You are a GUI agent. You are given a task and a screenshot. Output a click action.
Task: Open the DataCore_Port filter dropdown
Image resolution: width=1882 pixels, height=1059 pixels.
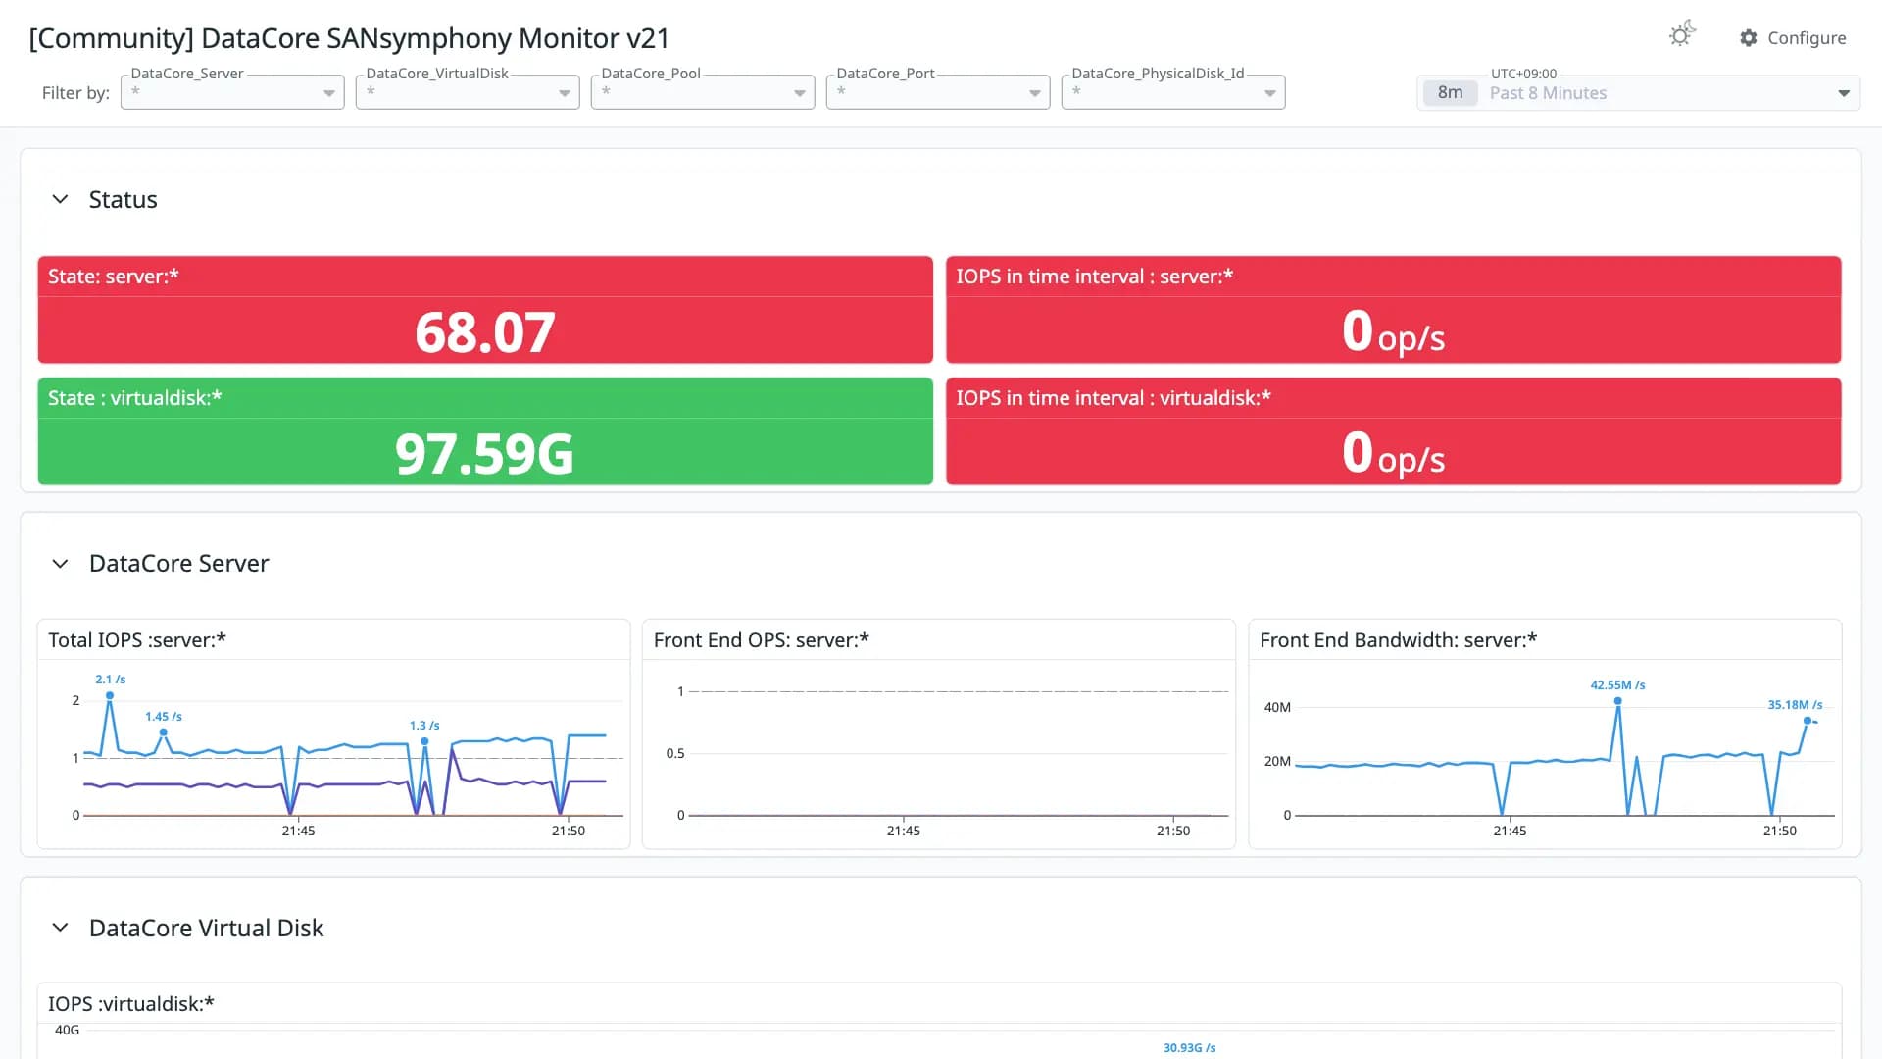938,92
